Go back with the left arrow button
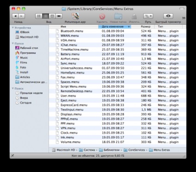 pos(15,16)
